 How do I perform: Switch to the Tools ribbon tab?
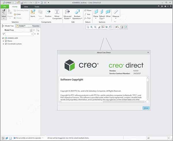coord(37,7)
